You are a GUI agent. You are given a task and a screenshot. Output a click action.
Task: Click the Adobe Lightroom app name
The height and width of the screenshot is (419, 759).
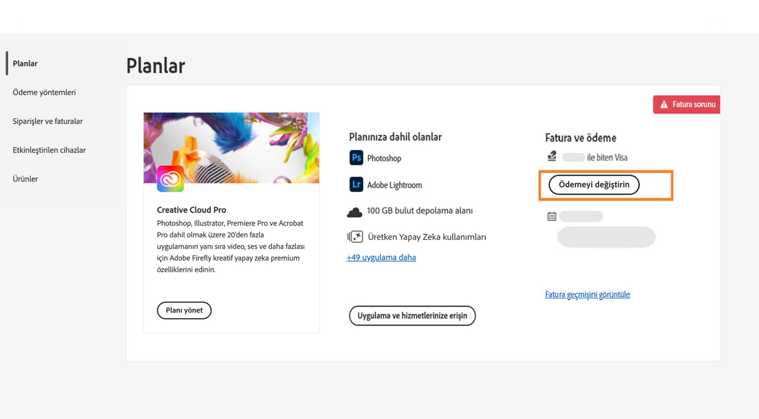click(x=395, y=185)
